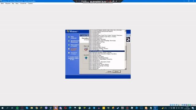Screen dimensions: 196x110
Task: Open the Справка menu
Action: (x=30, y=3)
